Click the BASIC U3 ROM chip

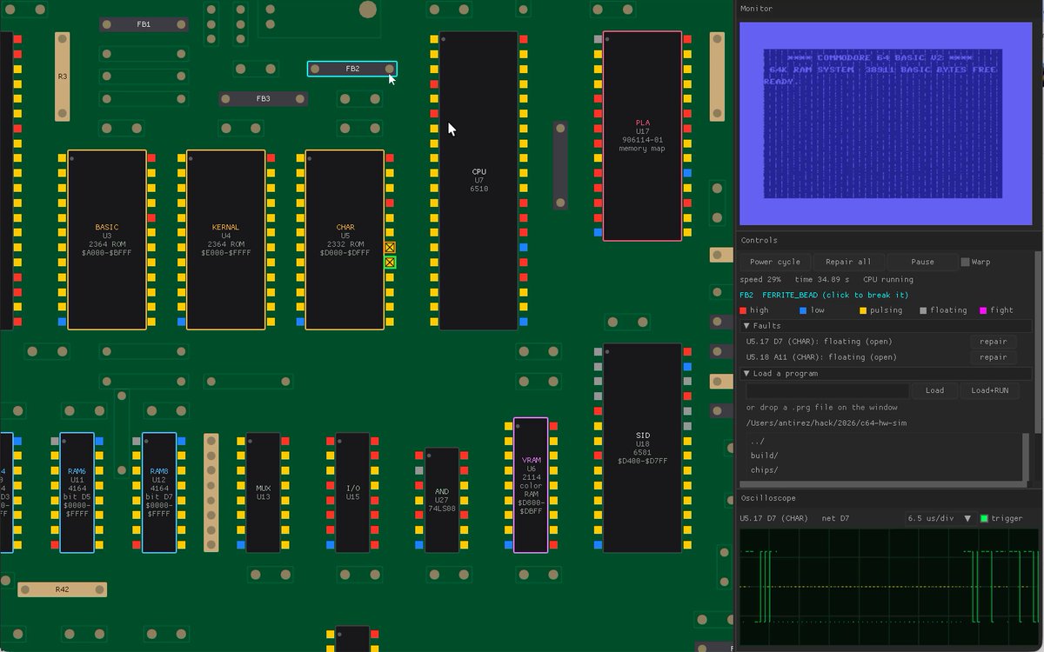107,240
